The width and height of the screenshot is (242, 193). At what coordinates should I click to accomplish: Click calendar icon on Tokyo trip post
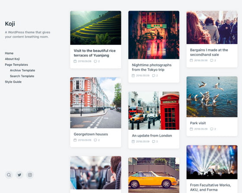[133, 76]
